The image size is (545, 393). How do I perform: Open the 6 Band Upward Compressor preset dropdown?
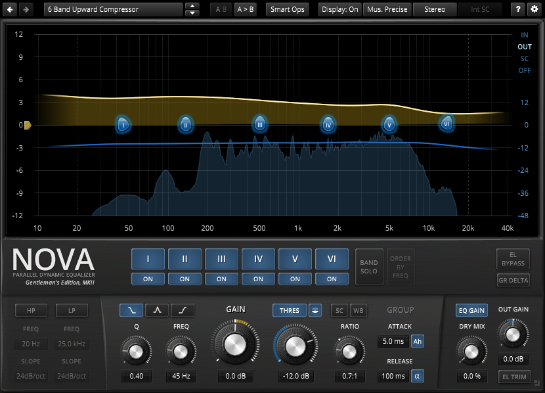[x=113, y=9]
